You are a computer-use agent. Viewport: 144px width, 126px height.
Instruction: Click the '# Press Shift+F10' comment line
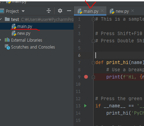click(119, 34)
